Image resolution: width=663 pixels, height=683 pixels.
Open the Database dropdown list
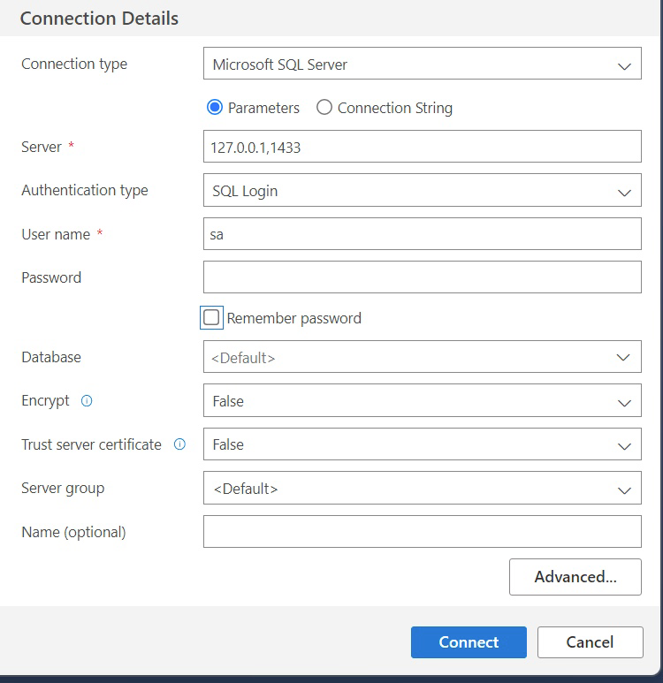coord(422,358)
